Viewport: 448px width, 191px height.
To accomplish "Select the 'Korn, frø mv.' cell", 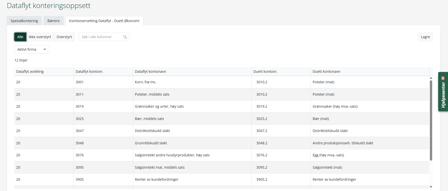I will (x=192, y=82).
